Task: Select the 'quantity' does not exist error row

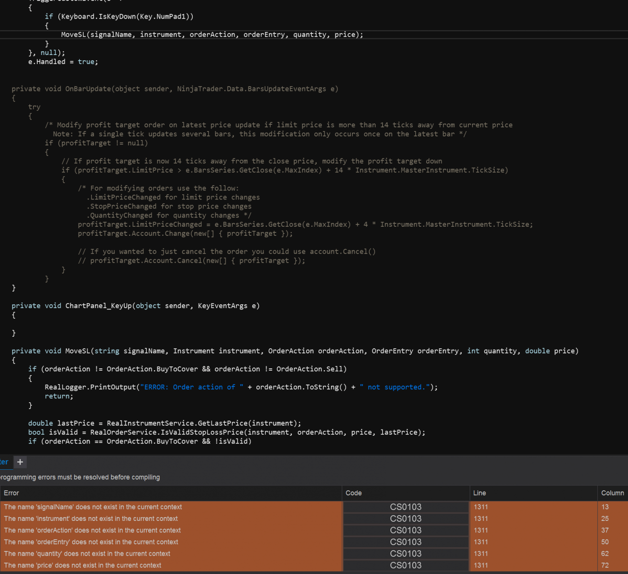Action: click(x=87, y=553)
